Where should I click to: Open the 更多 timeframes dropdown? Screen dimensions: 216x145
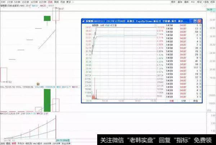(x=69, y=2)
